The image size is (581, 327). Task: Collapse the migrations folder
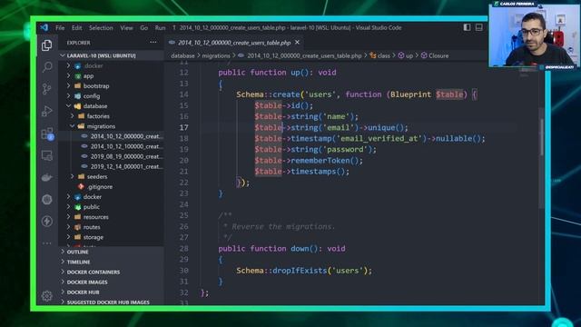(111, 126)
